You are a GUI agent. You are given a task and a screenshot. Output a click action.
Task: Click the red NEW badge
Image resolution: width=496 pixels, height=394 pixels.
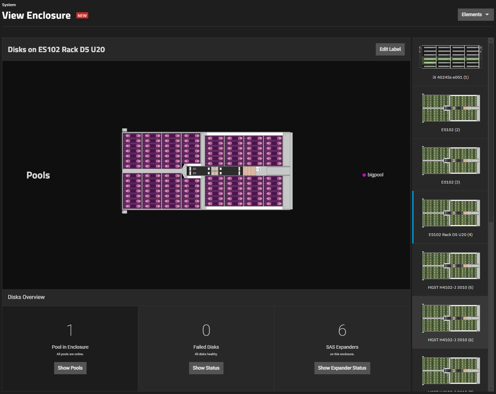pos(82,16)
